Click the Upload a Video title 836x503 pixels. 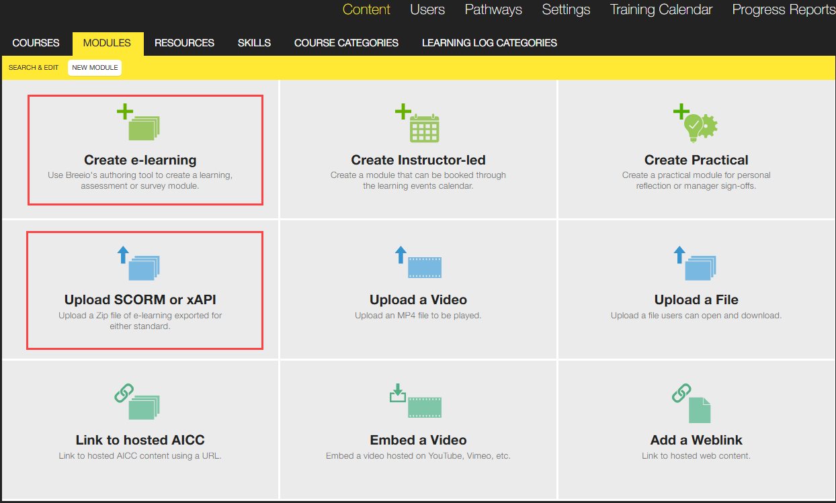(418, 300)
